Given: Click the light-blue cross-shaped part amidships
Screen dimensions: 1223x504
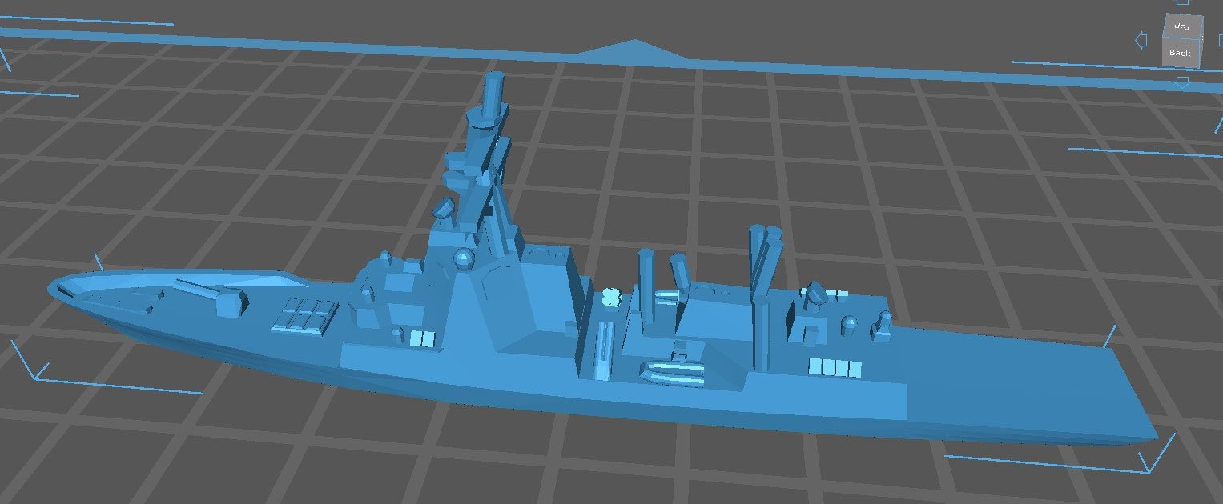Looking at the screenshot, I should point(610,298).
